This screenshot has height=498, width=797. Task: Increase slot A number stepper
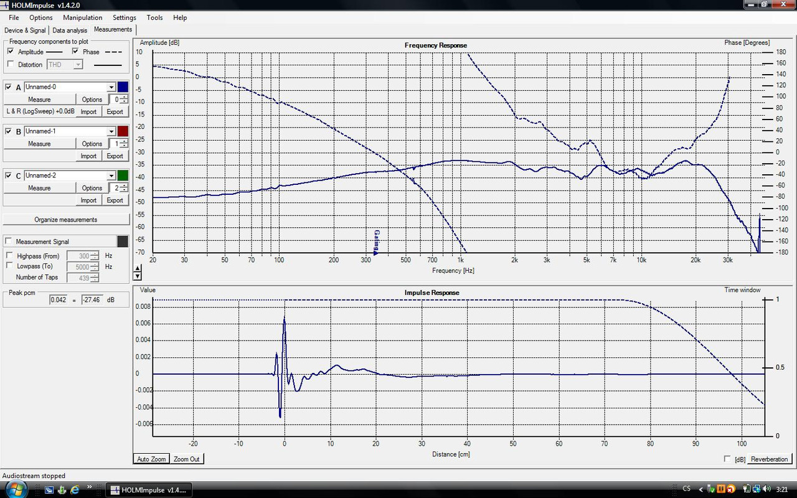124,97
